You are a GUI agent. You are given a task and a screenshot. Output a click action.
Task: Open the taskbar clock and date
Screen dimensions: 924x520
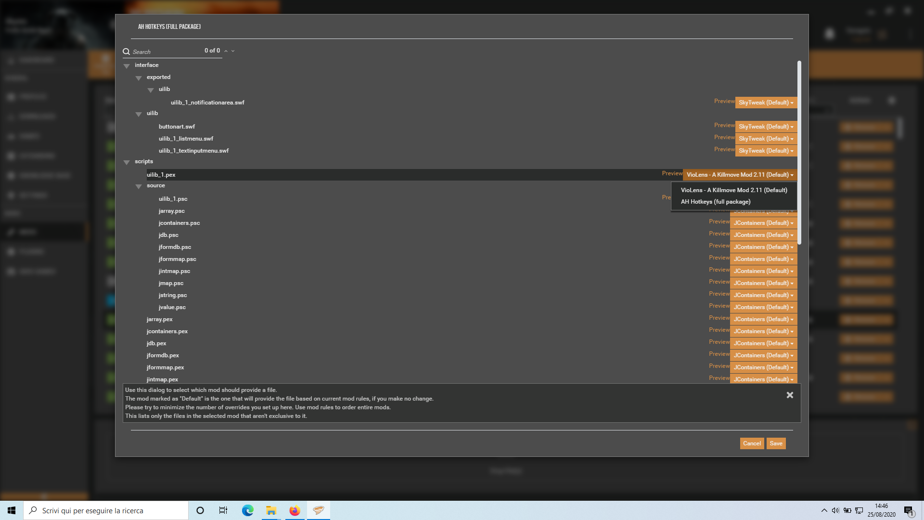(881, 510)
